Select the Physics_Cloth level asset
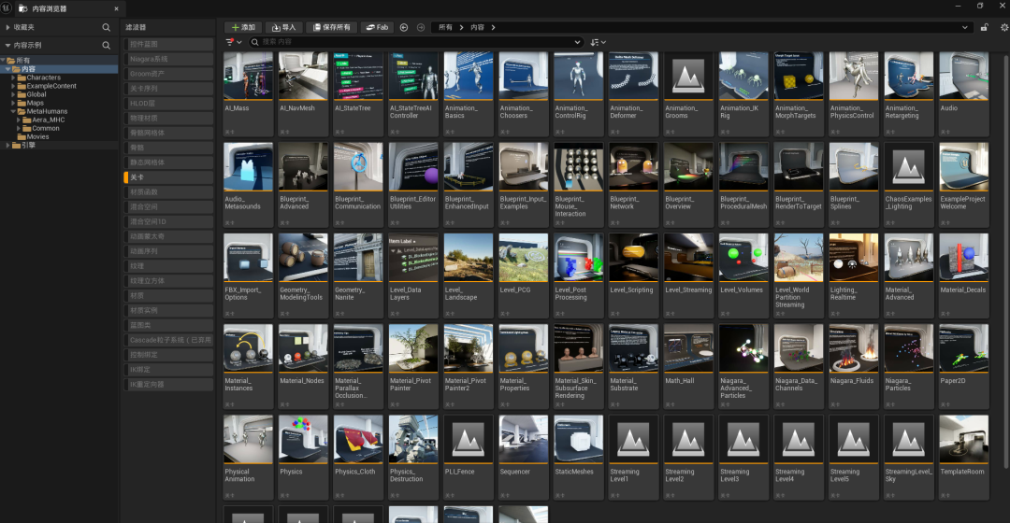The height and width of the screenshot is (523, 1010). tap(358, 458)
